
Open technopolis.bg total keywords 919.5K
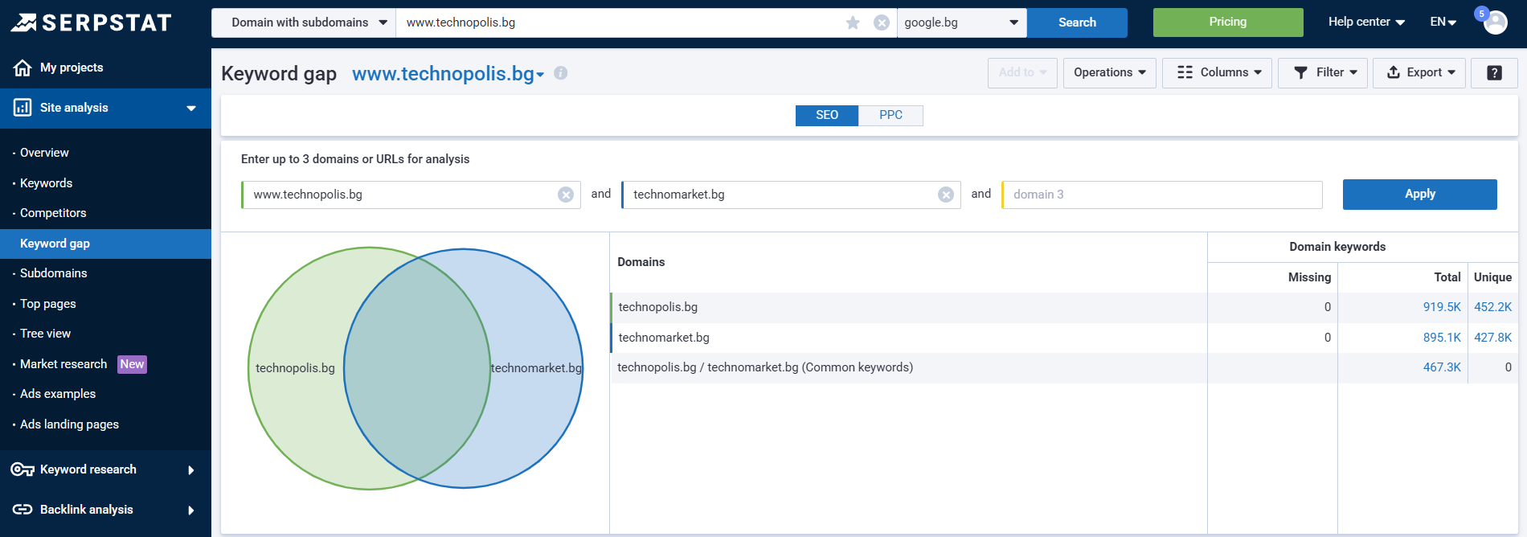pos(1442,307)
